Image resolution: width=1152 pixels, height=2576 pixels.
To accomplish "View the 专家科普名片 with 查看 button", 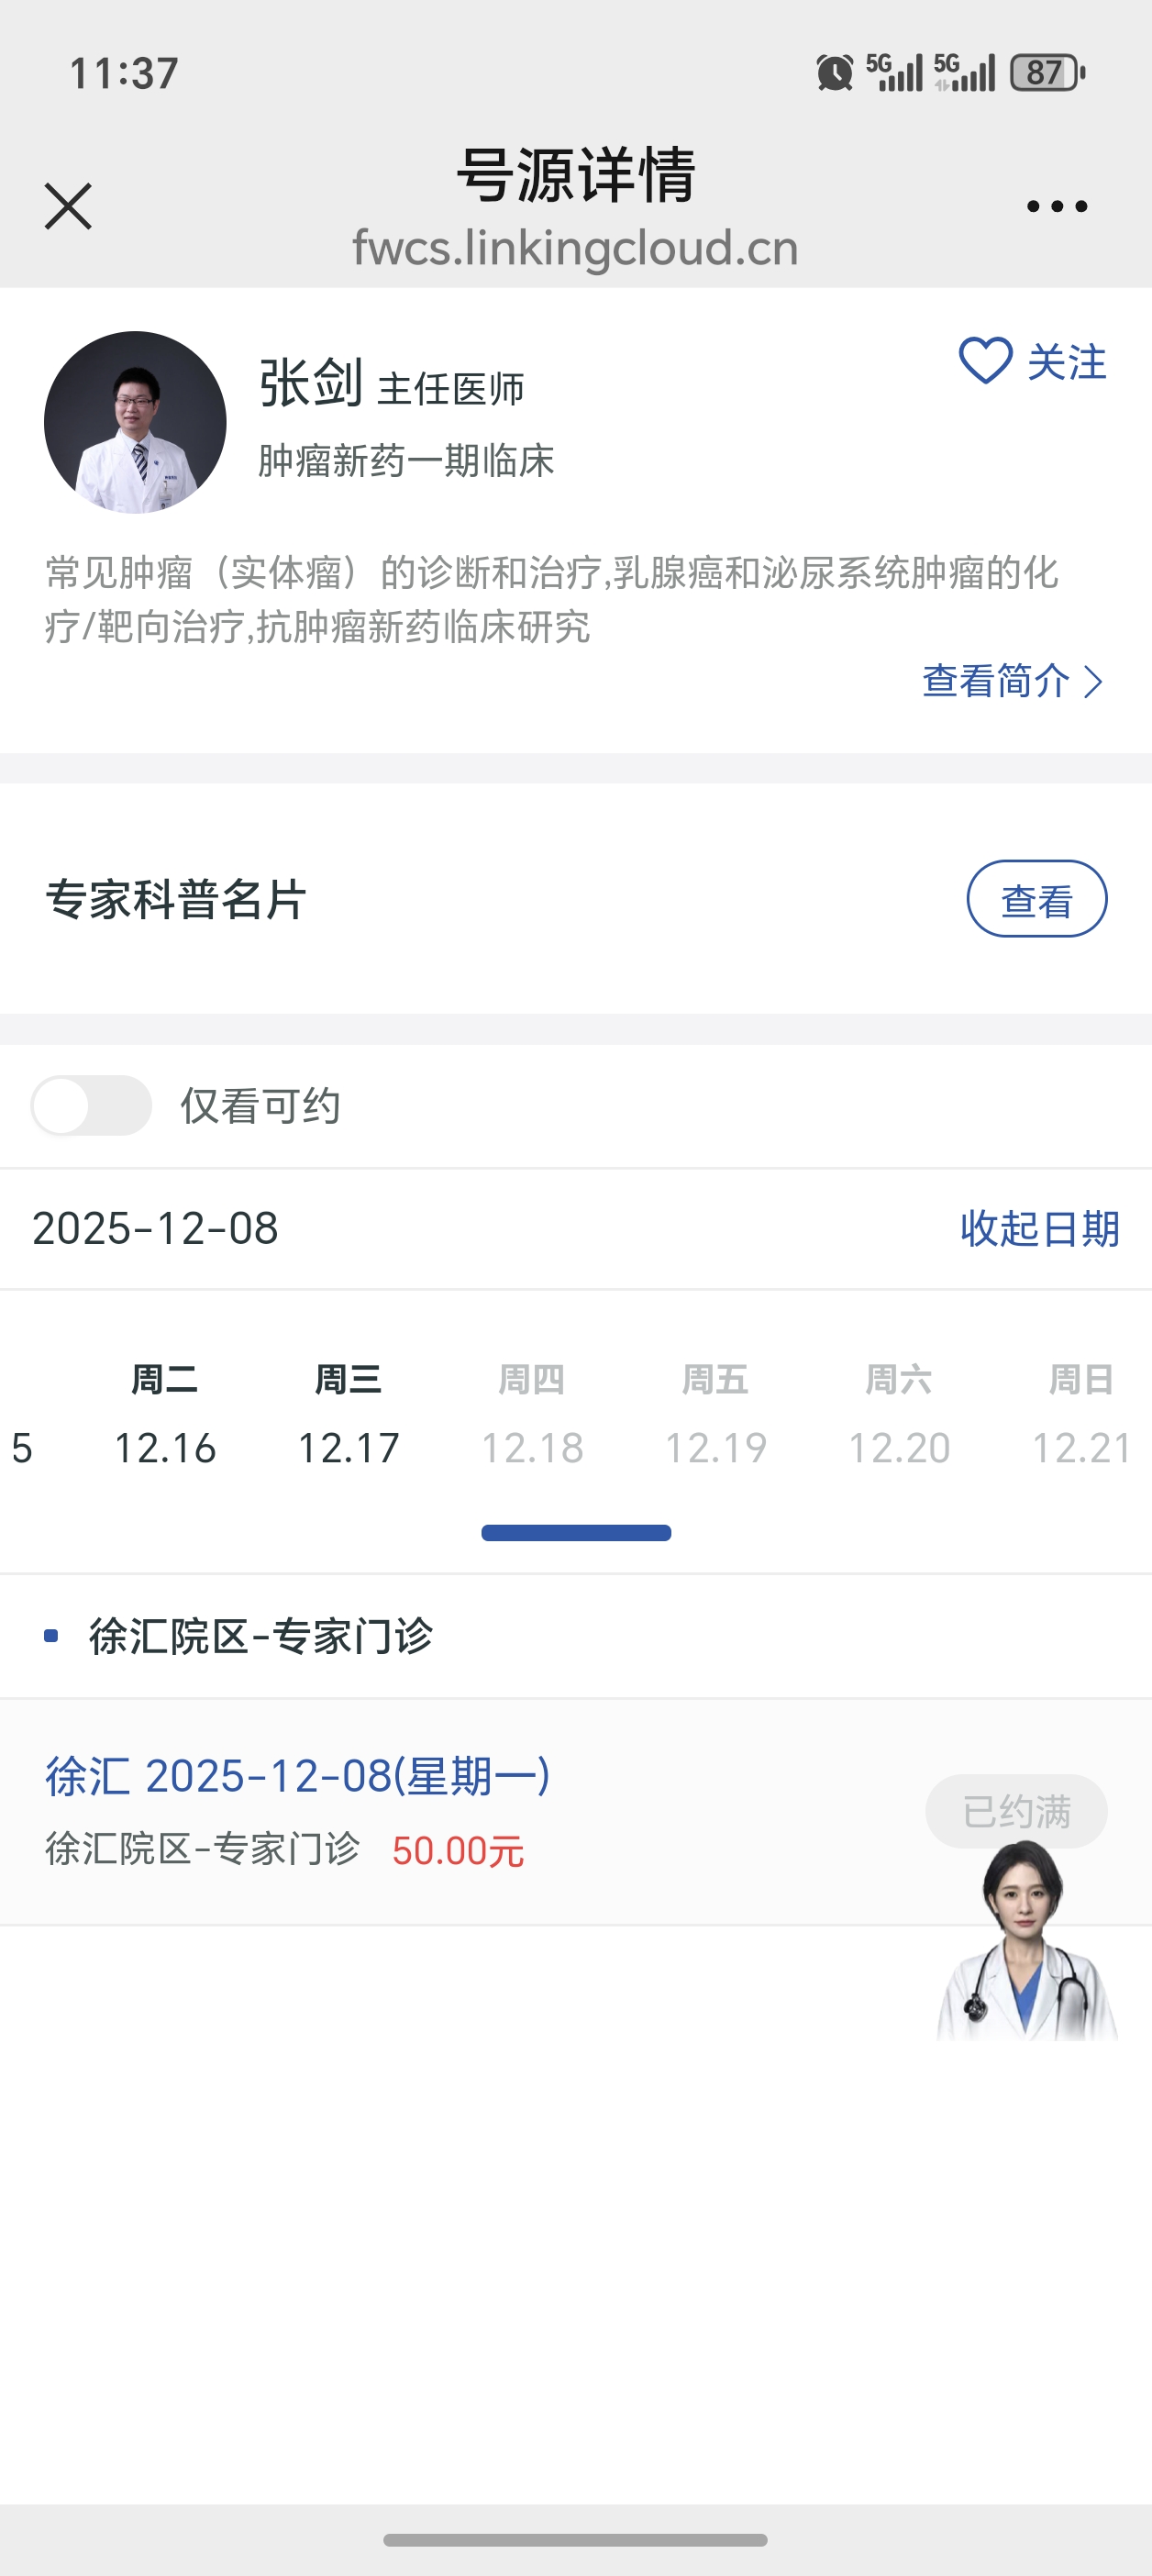I will [1036, 899].
